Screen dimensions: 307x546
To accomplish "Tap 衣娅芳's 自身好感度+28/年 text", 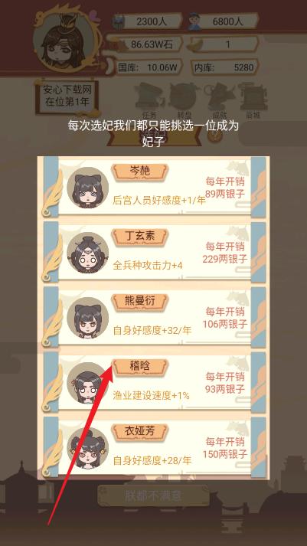I will (x=152, y=461).
